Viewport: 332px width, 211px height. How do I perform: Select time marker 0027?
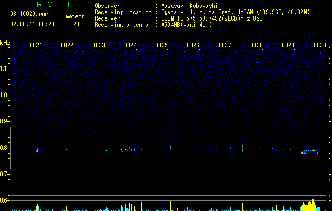coord(225,45)
